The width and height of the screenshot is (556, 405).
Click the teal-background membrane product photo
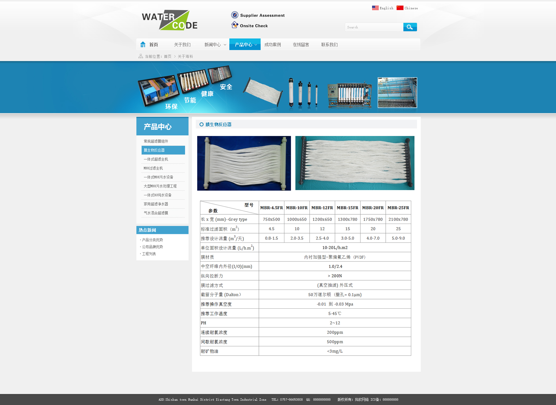point(354,163)
